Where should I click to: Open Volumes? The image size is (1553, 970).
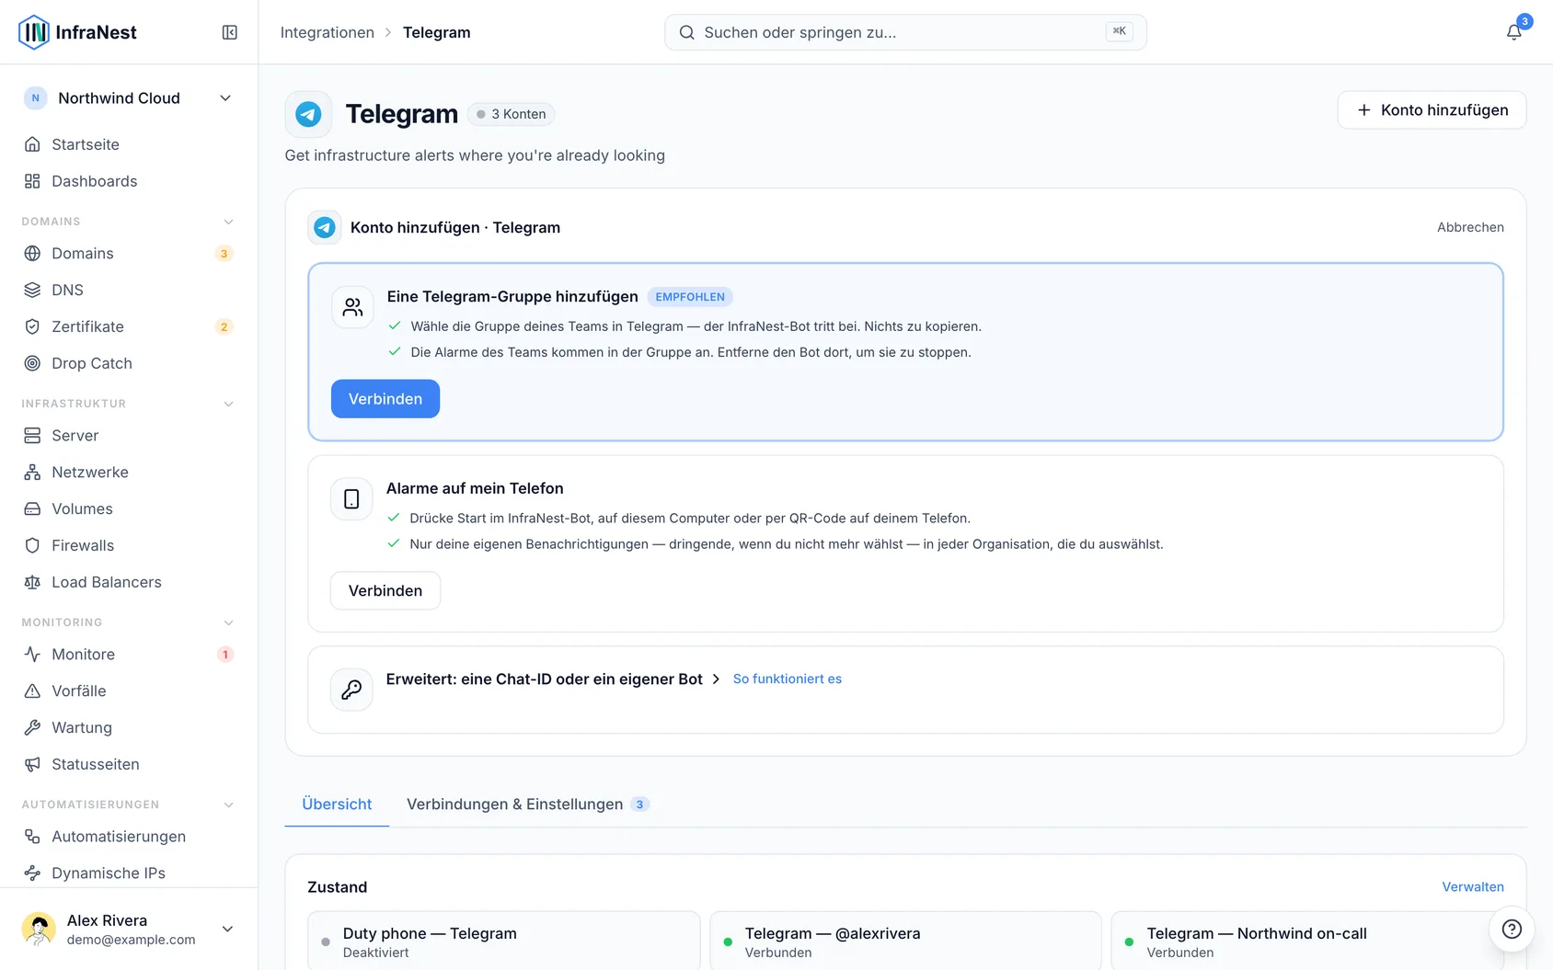[x=129, y=508]
